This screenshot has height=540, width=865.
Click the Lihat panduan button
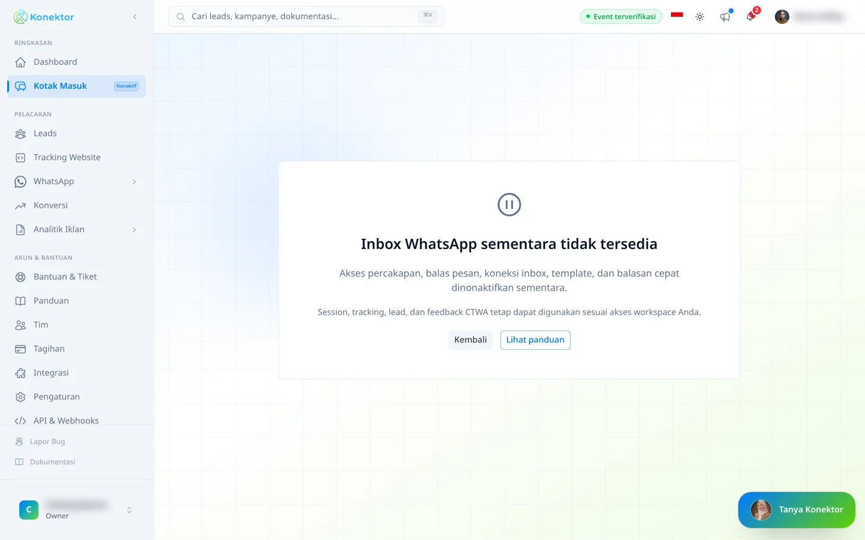click(535, 340)
